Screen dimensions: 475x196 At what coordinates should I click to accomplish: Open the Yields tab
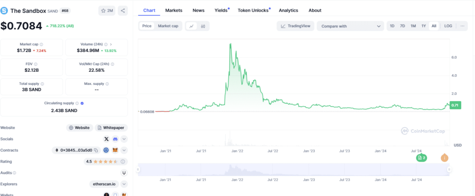[221, 10]
